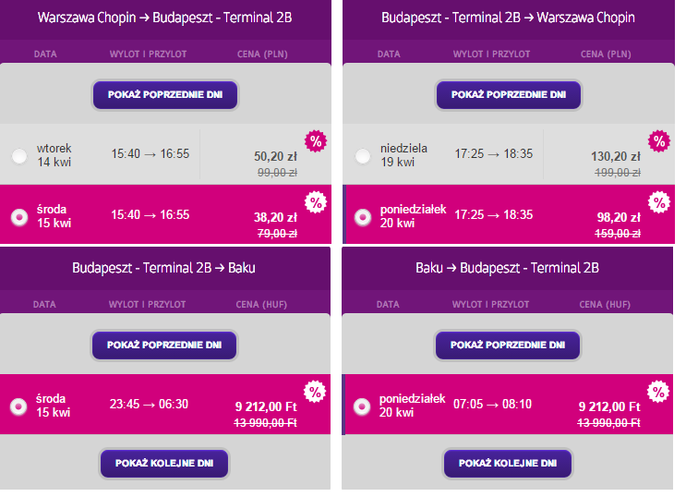
Task: Select the 23:45 Budapeszt to Baku radio button
Action: (18, 406)
